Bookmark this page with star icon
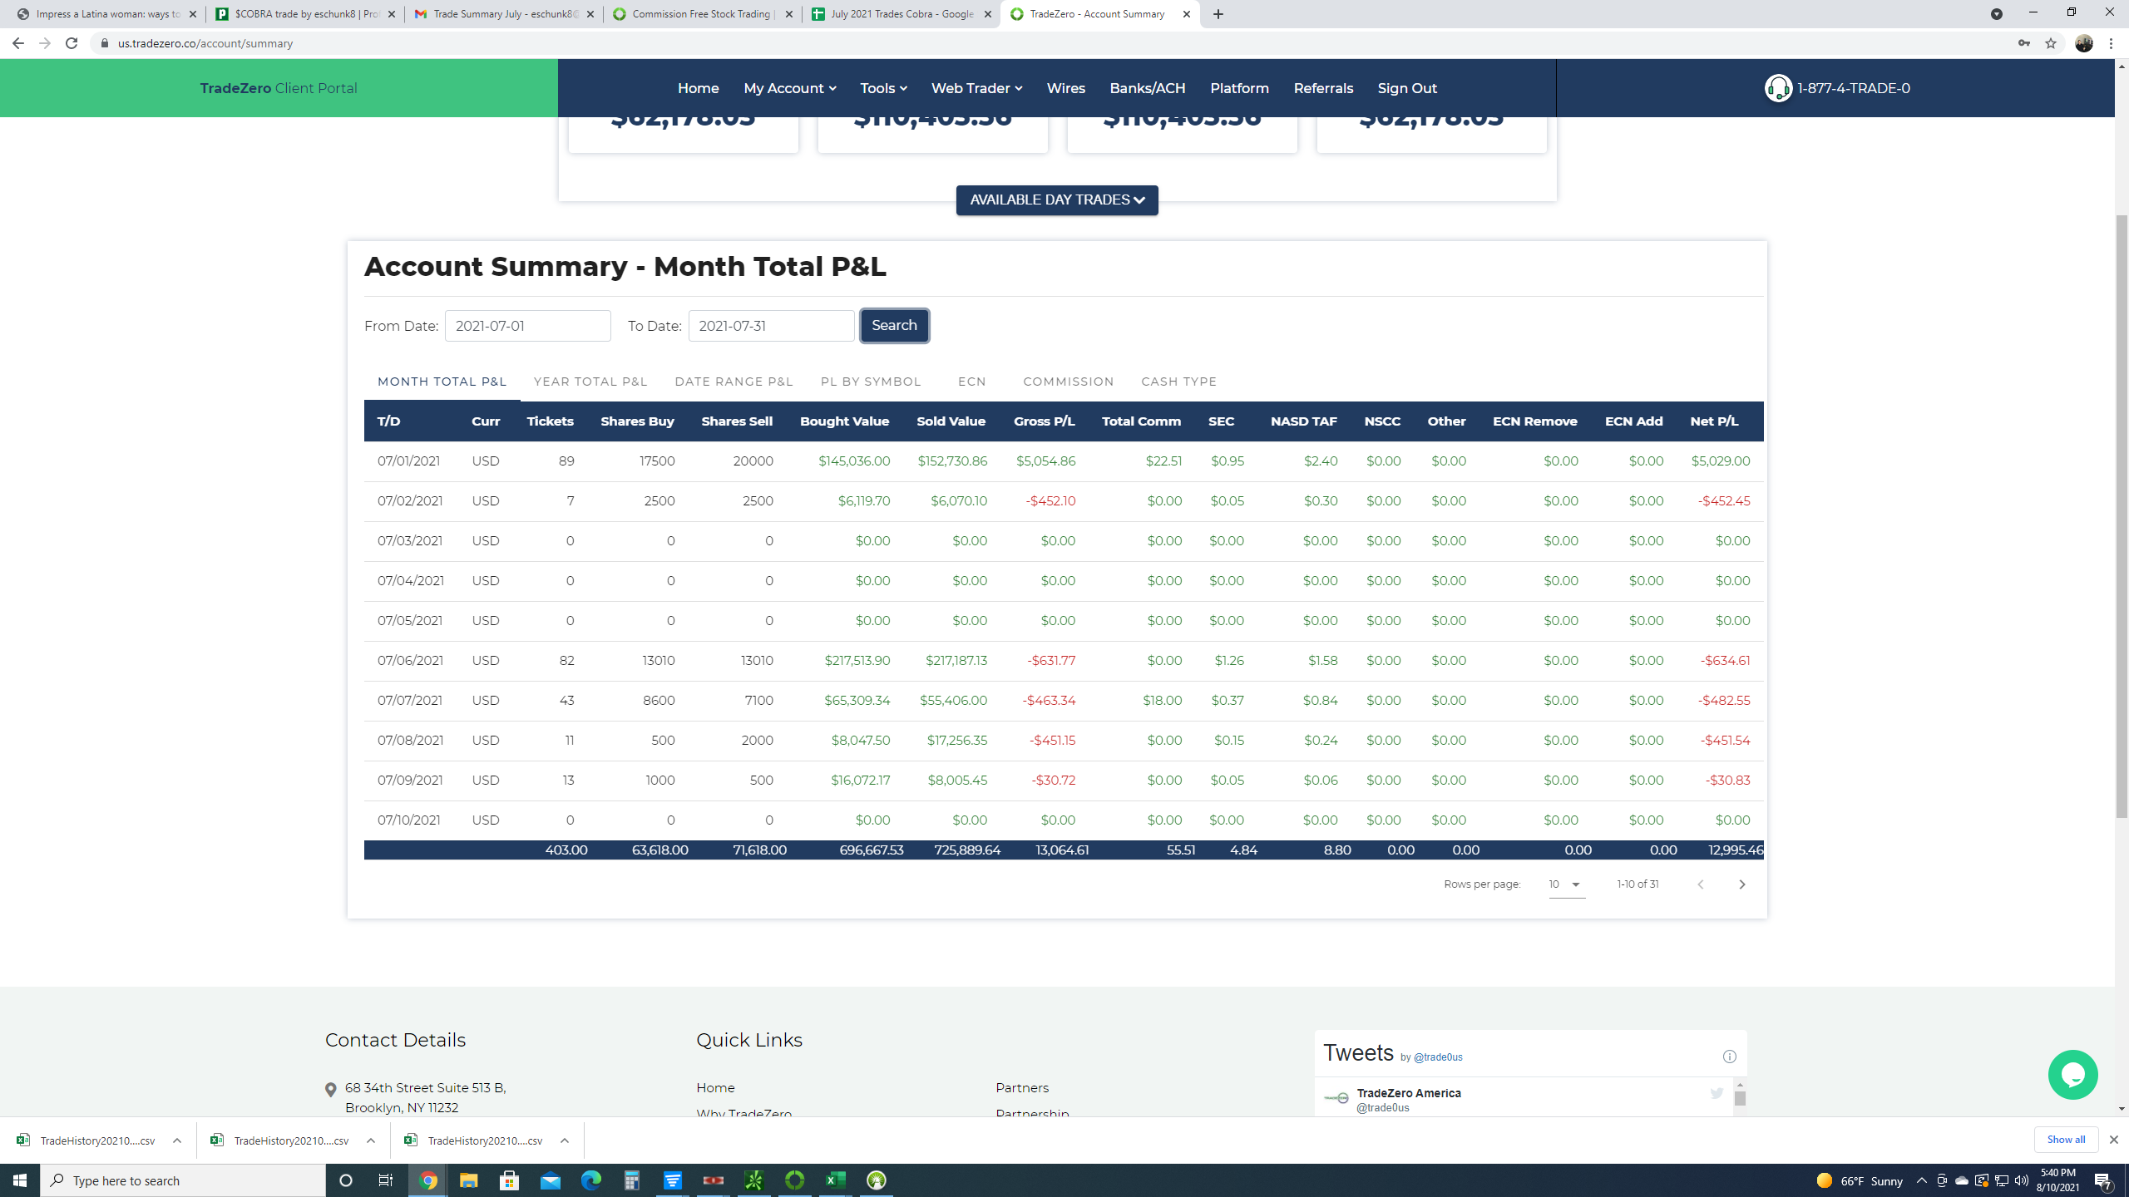Screen dimensions: 2129x1197 [x=2051, y=43]
